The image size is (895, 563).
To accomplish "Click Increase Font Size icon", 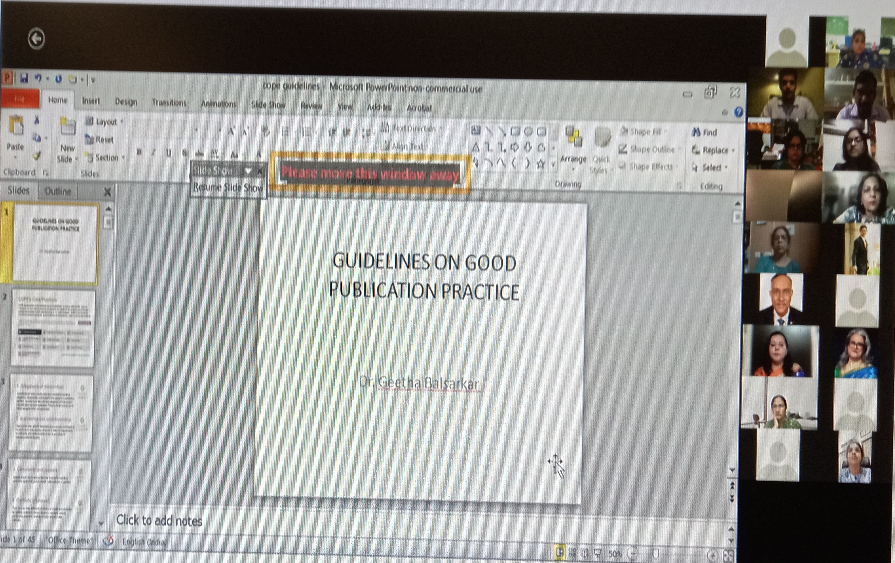I will click(231, 130).
